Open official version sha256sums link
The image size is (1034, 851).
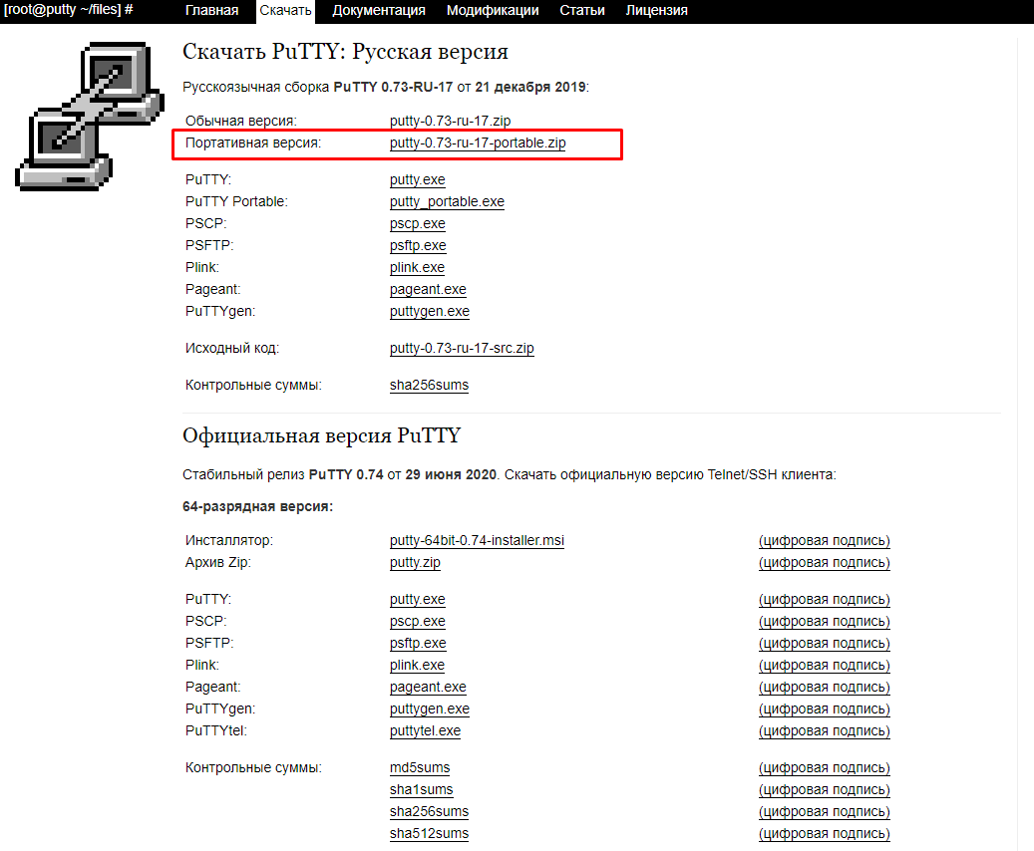pyautogui.click(x=429, y=811)
